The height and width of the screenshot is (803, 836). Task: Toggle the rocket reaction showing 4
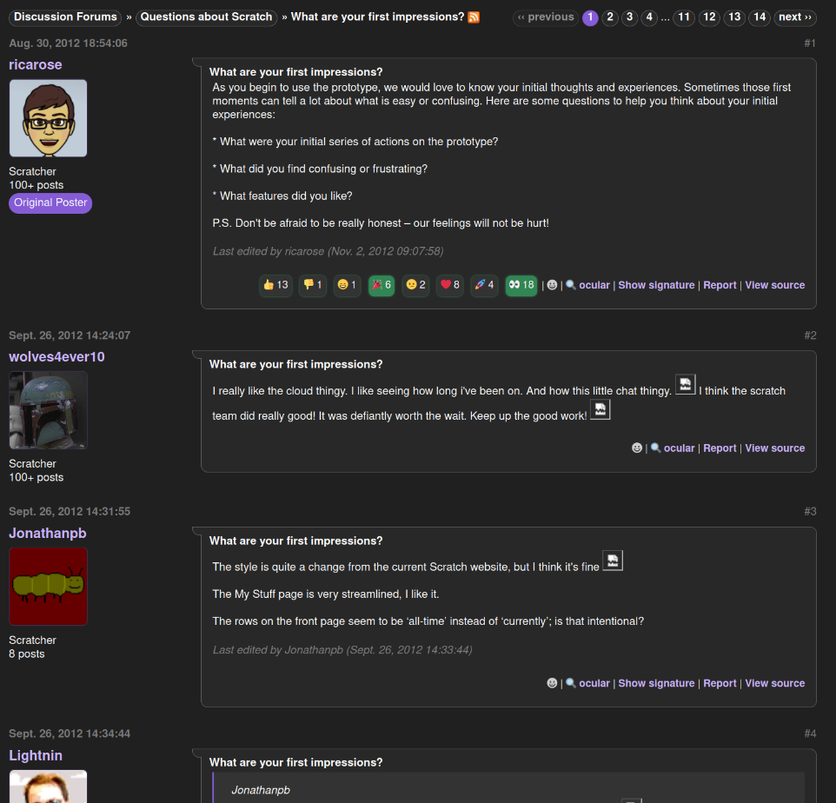point(484,285)
